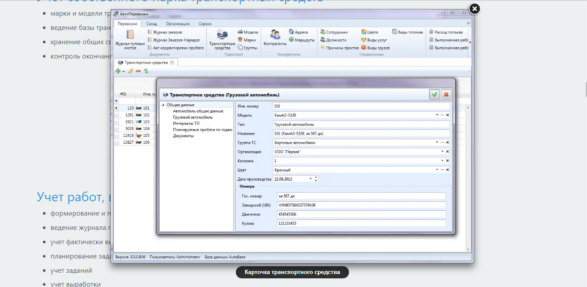
Task: Select Документы in the tree
Action: coord(183,135)
